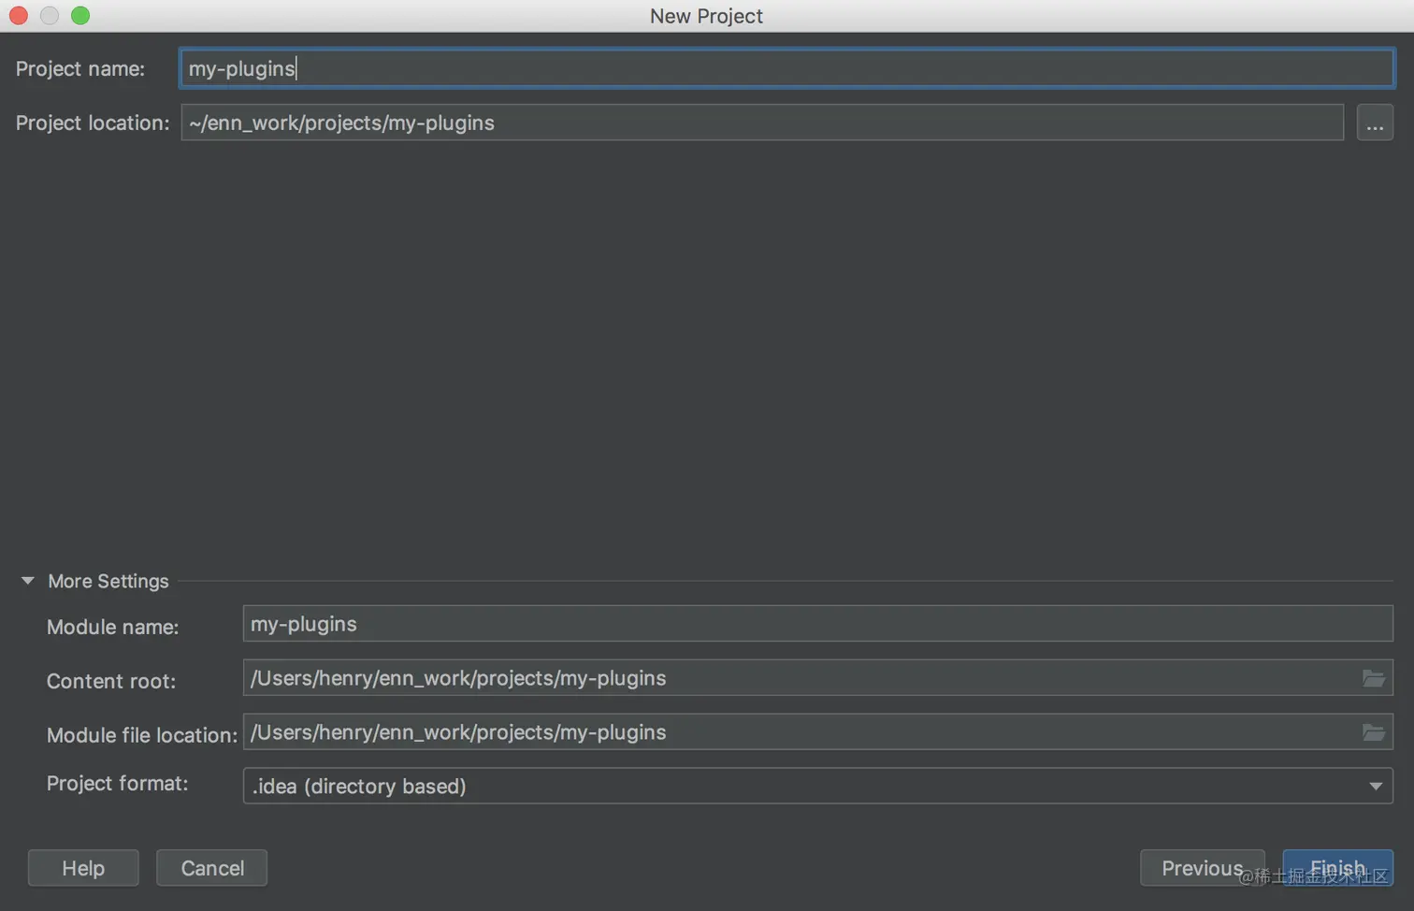Click the Finish button

pos(1337,868)
